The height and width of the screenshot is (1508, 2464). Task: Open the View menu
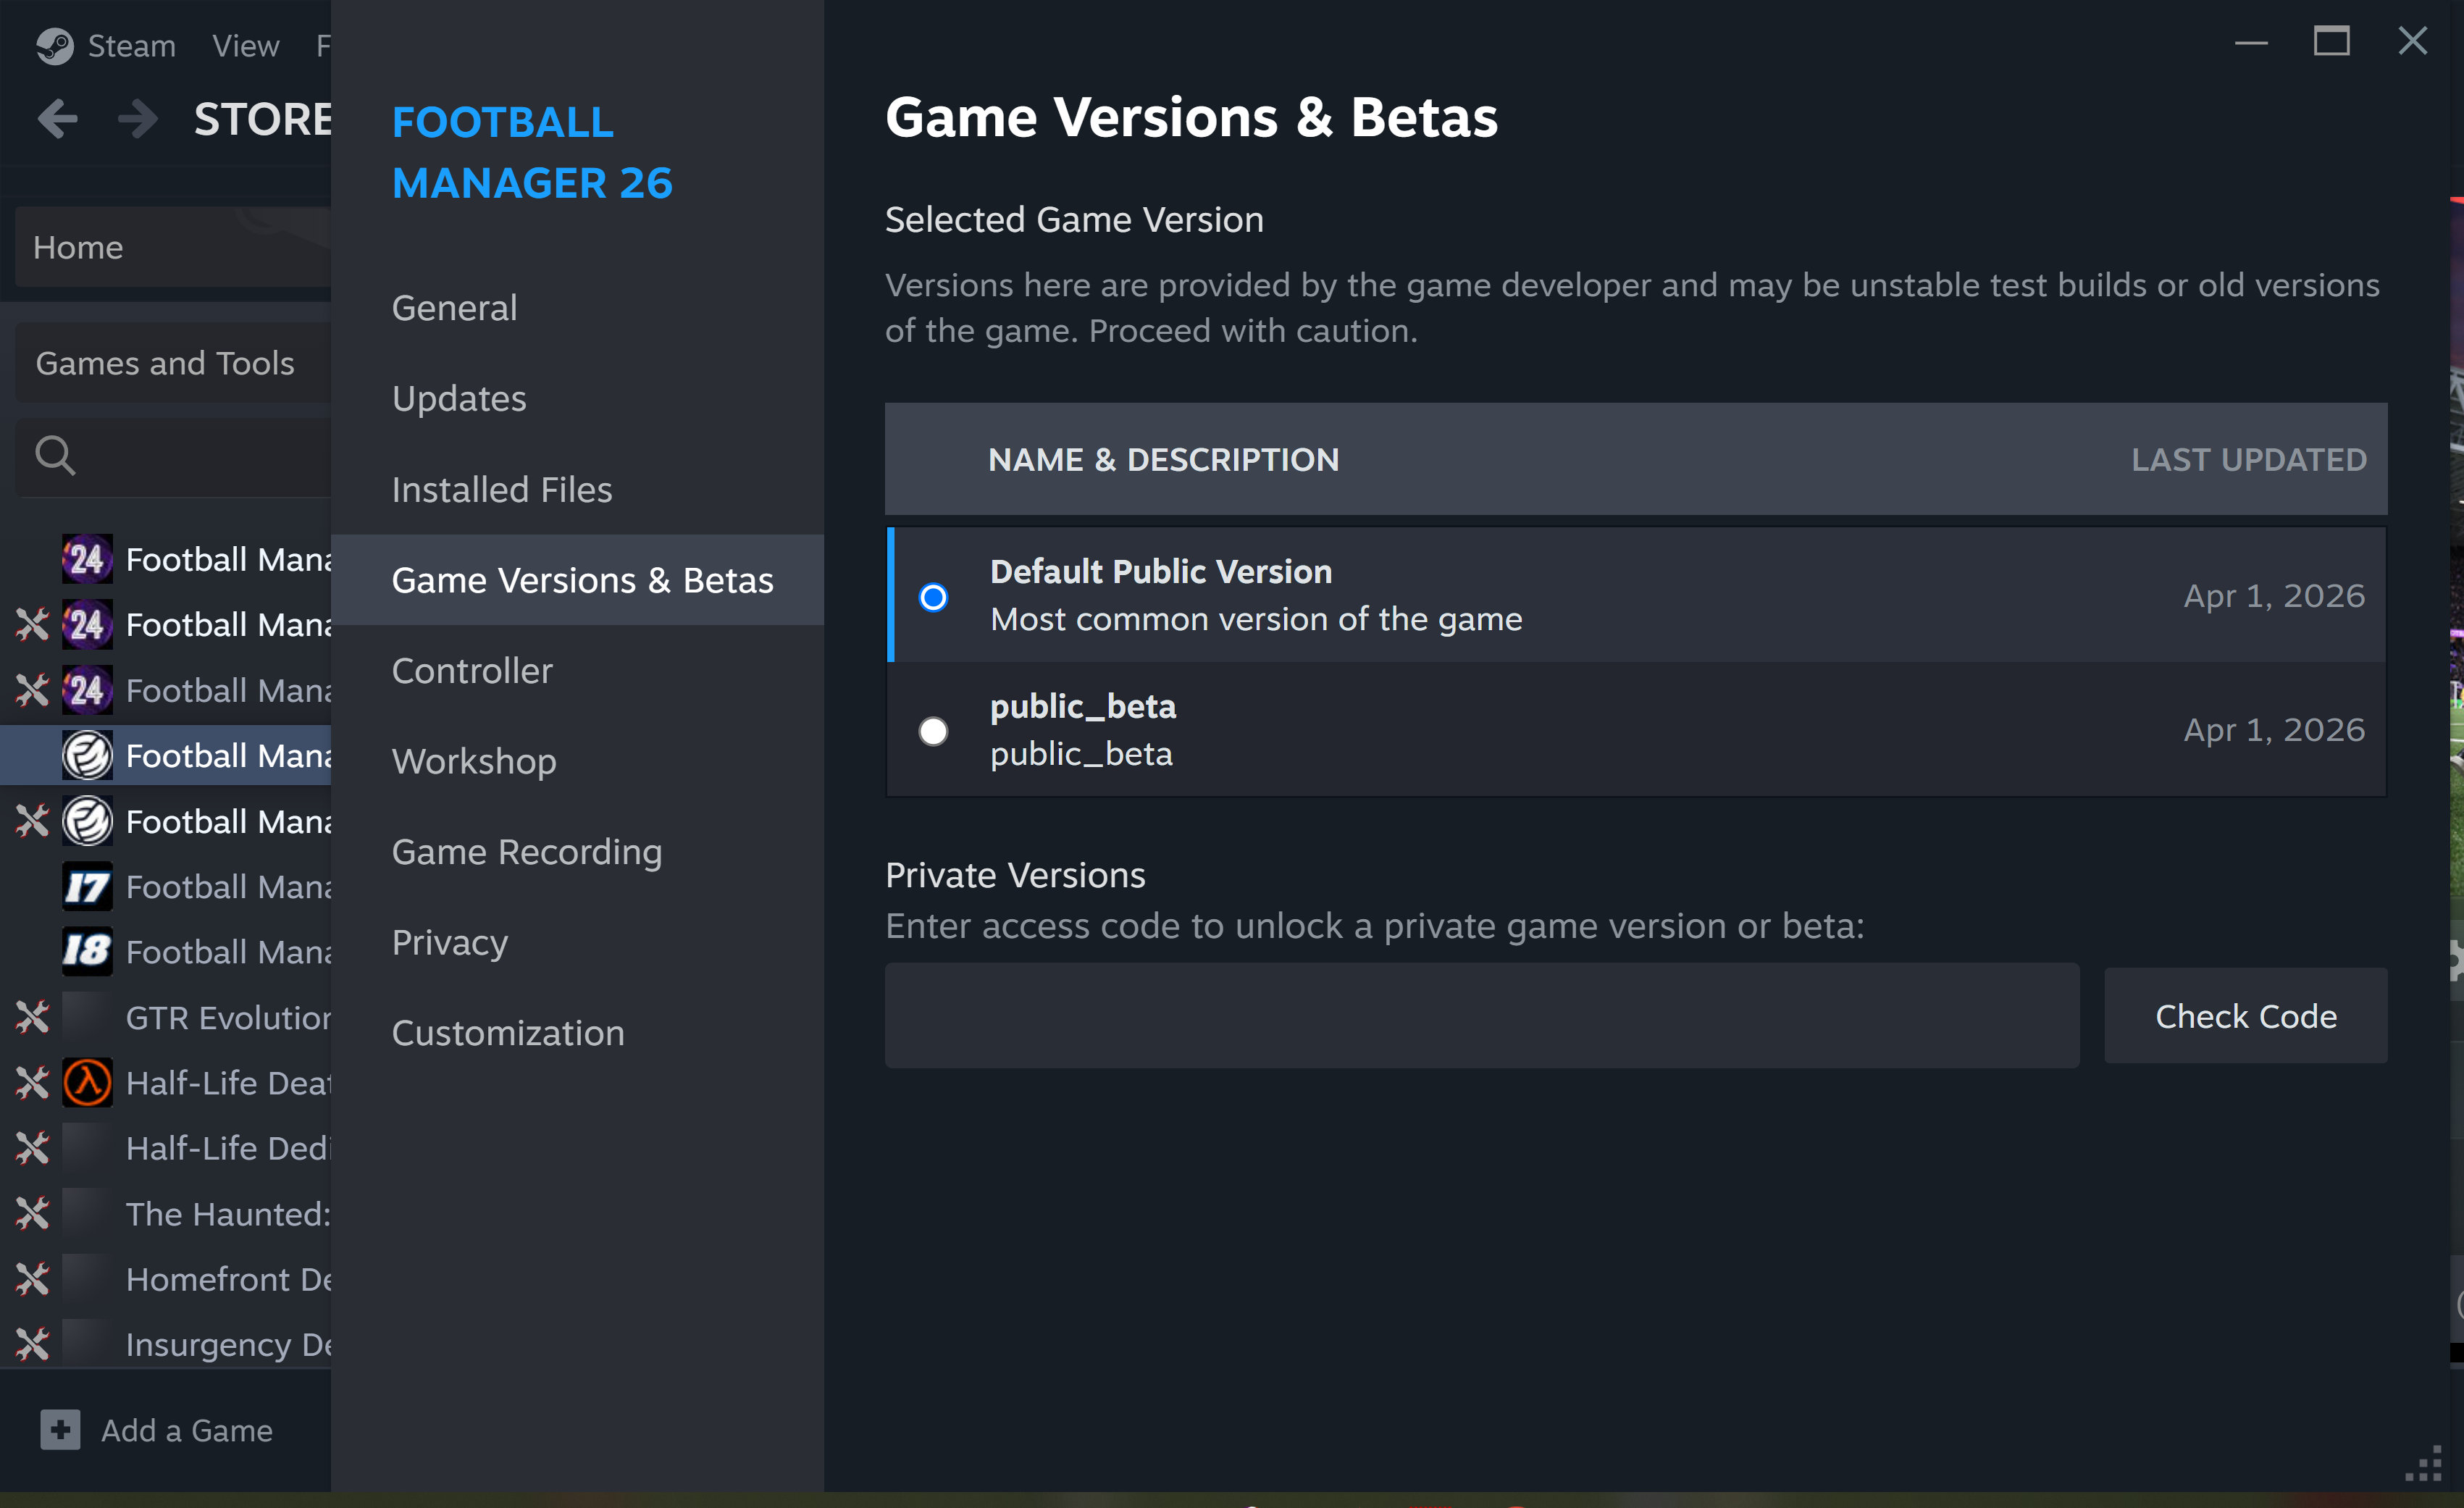pos(246,46)
